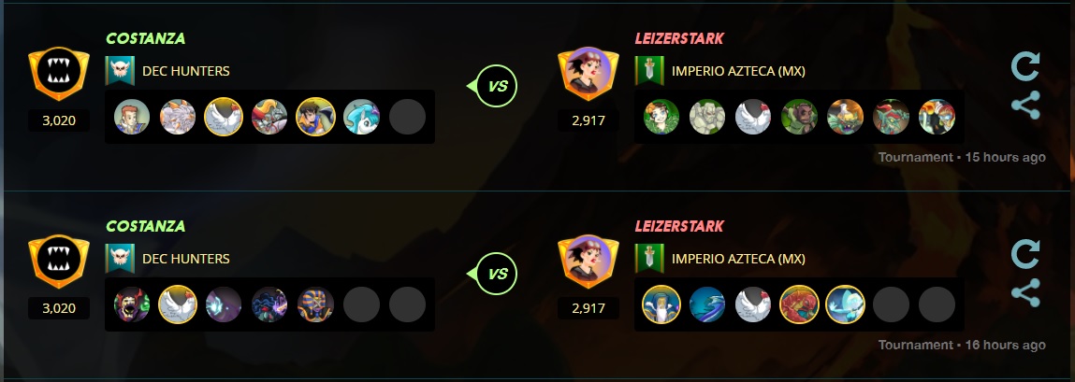Viewport: 1075px width, 382px height.
Task: Share the battle from 16 hours ago
Action: coord(1025,293)
